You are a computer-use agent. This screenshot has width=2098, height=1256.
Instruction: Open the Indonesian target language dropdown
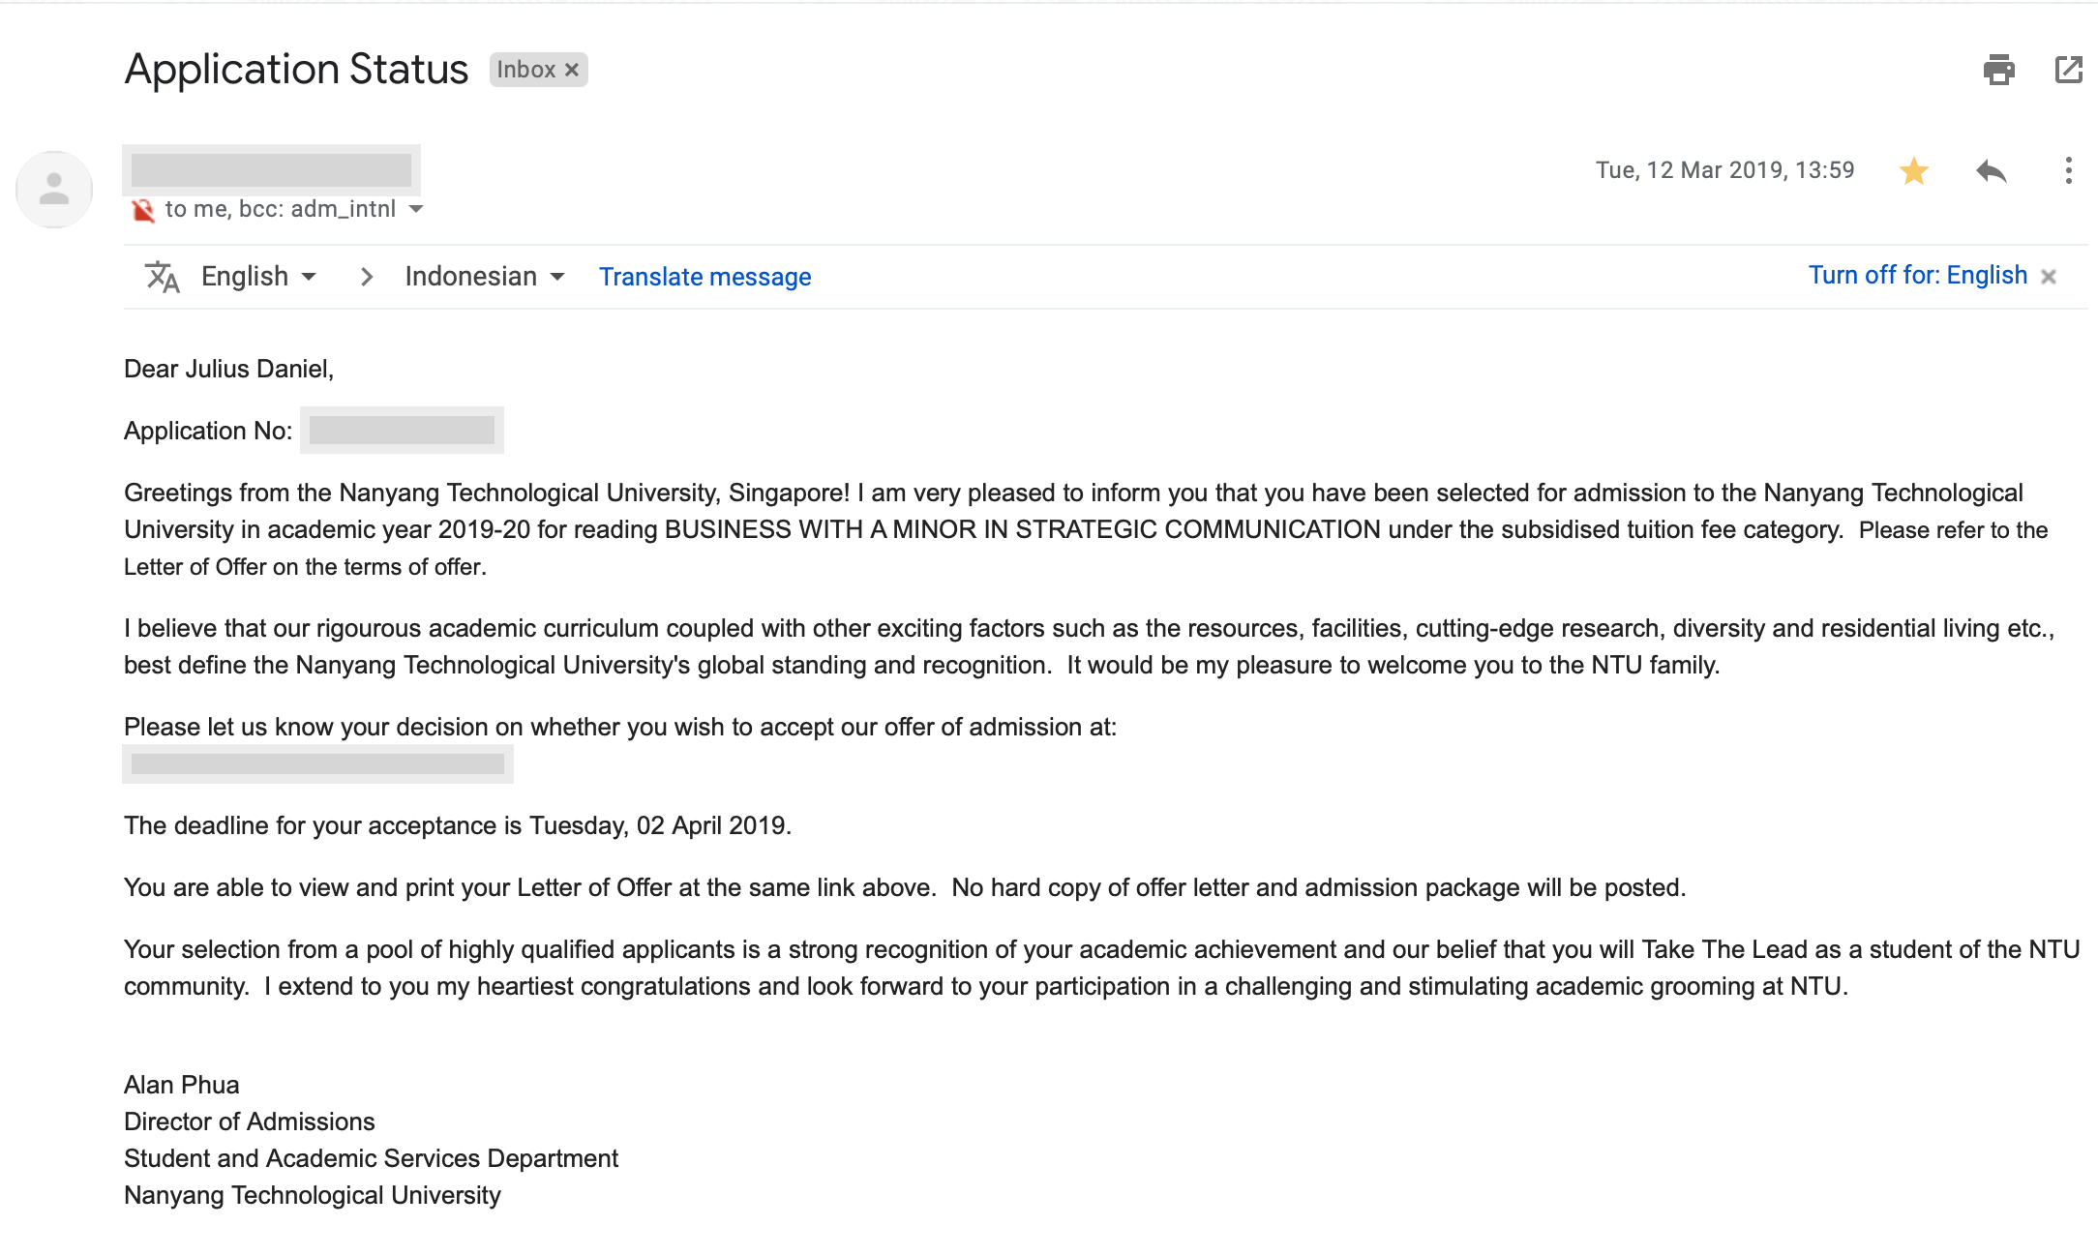point(484,277)
